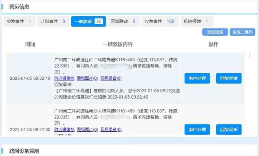View 现场图片(0) in the 09:32:19 record

[x=87, y=78]
